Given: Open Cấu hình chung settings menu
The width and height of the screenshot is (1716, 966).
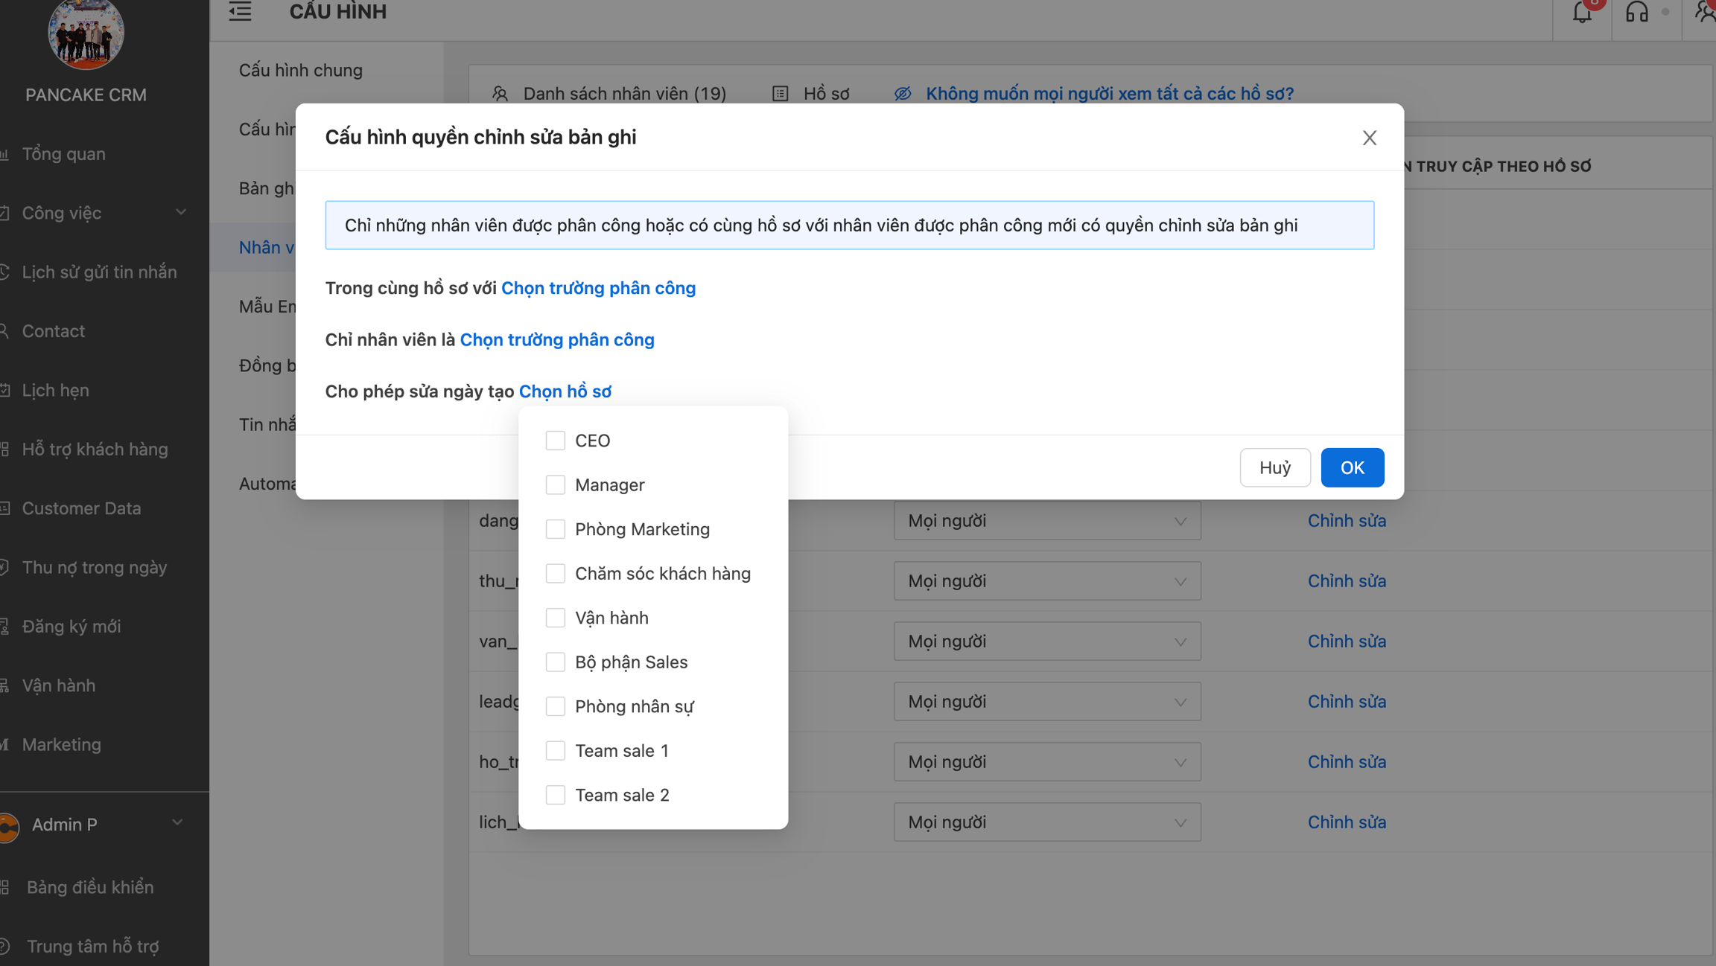Looking at the screenshot, I should click(301, 70).
